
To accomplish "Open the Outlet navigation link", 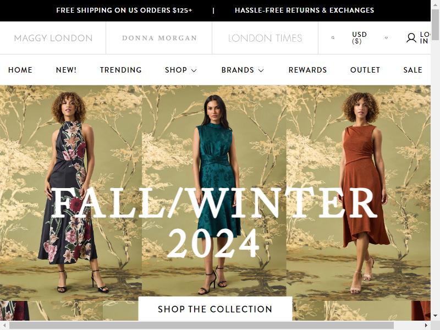I will [365, 70].
